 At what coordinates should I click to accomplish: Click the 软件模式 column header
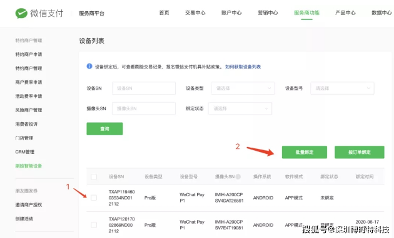294,177
